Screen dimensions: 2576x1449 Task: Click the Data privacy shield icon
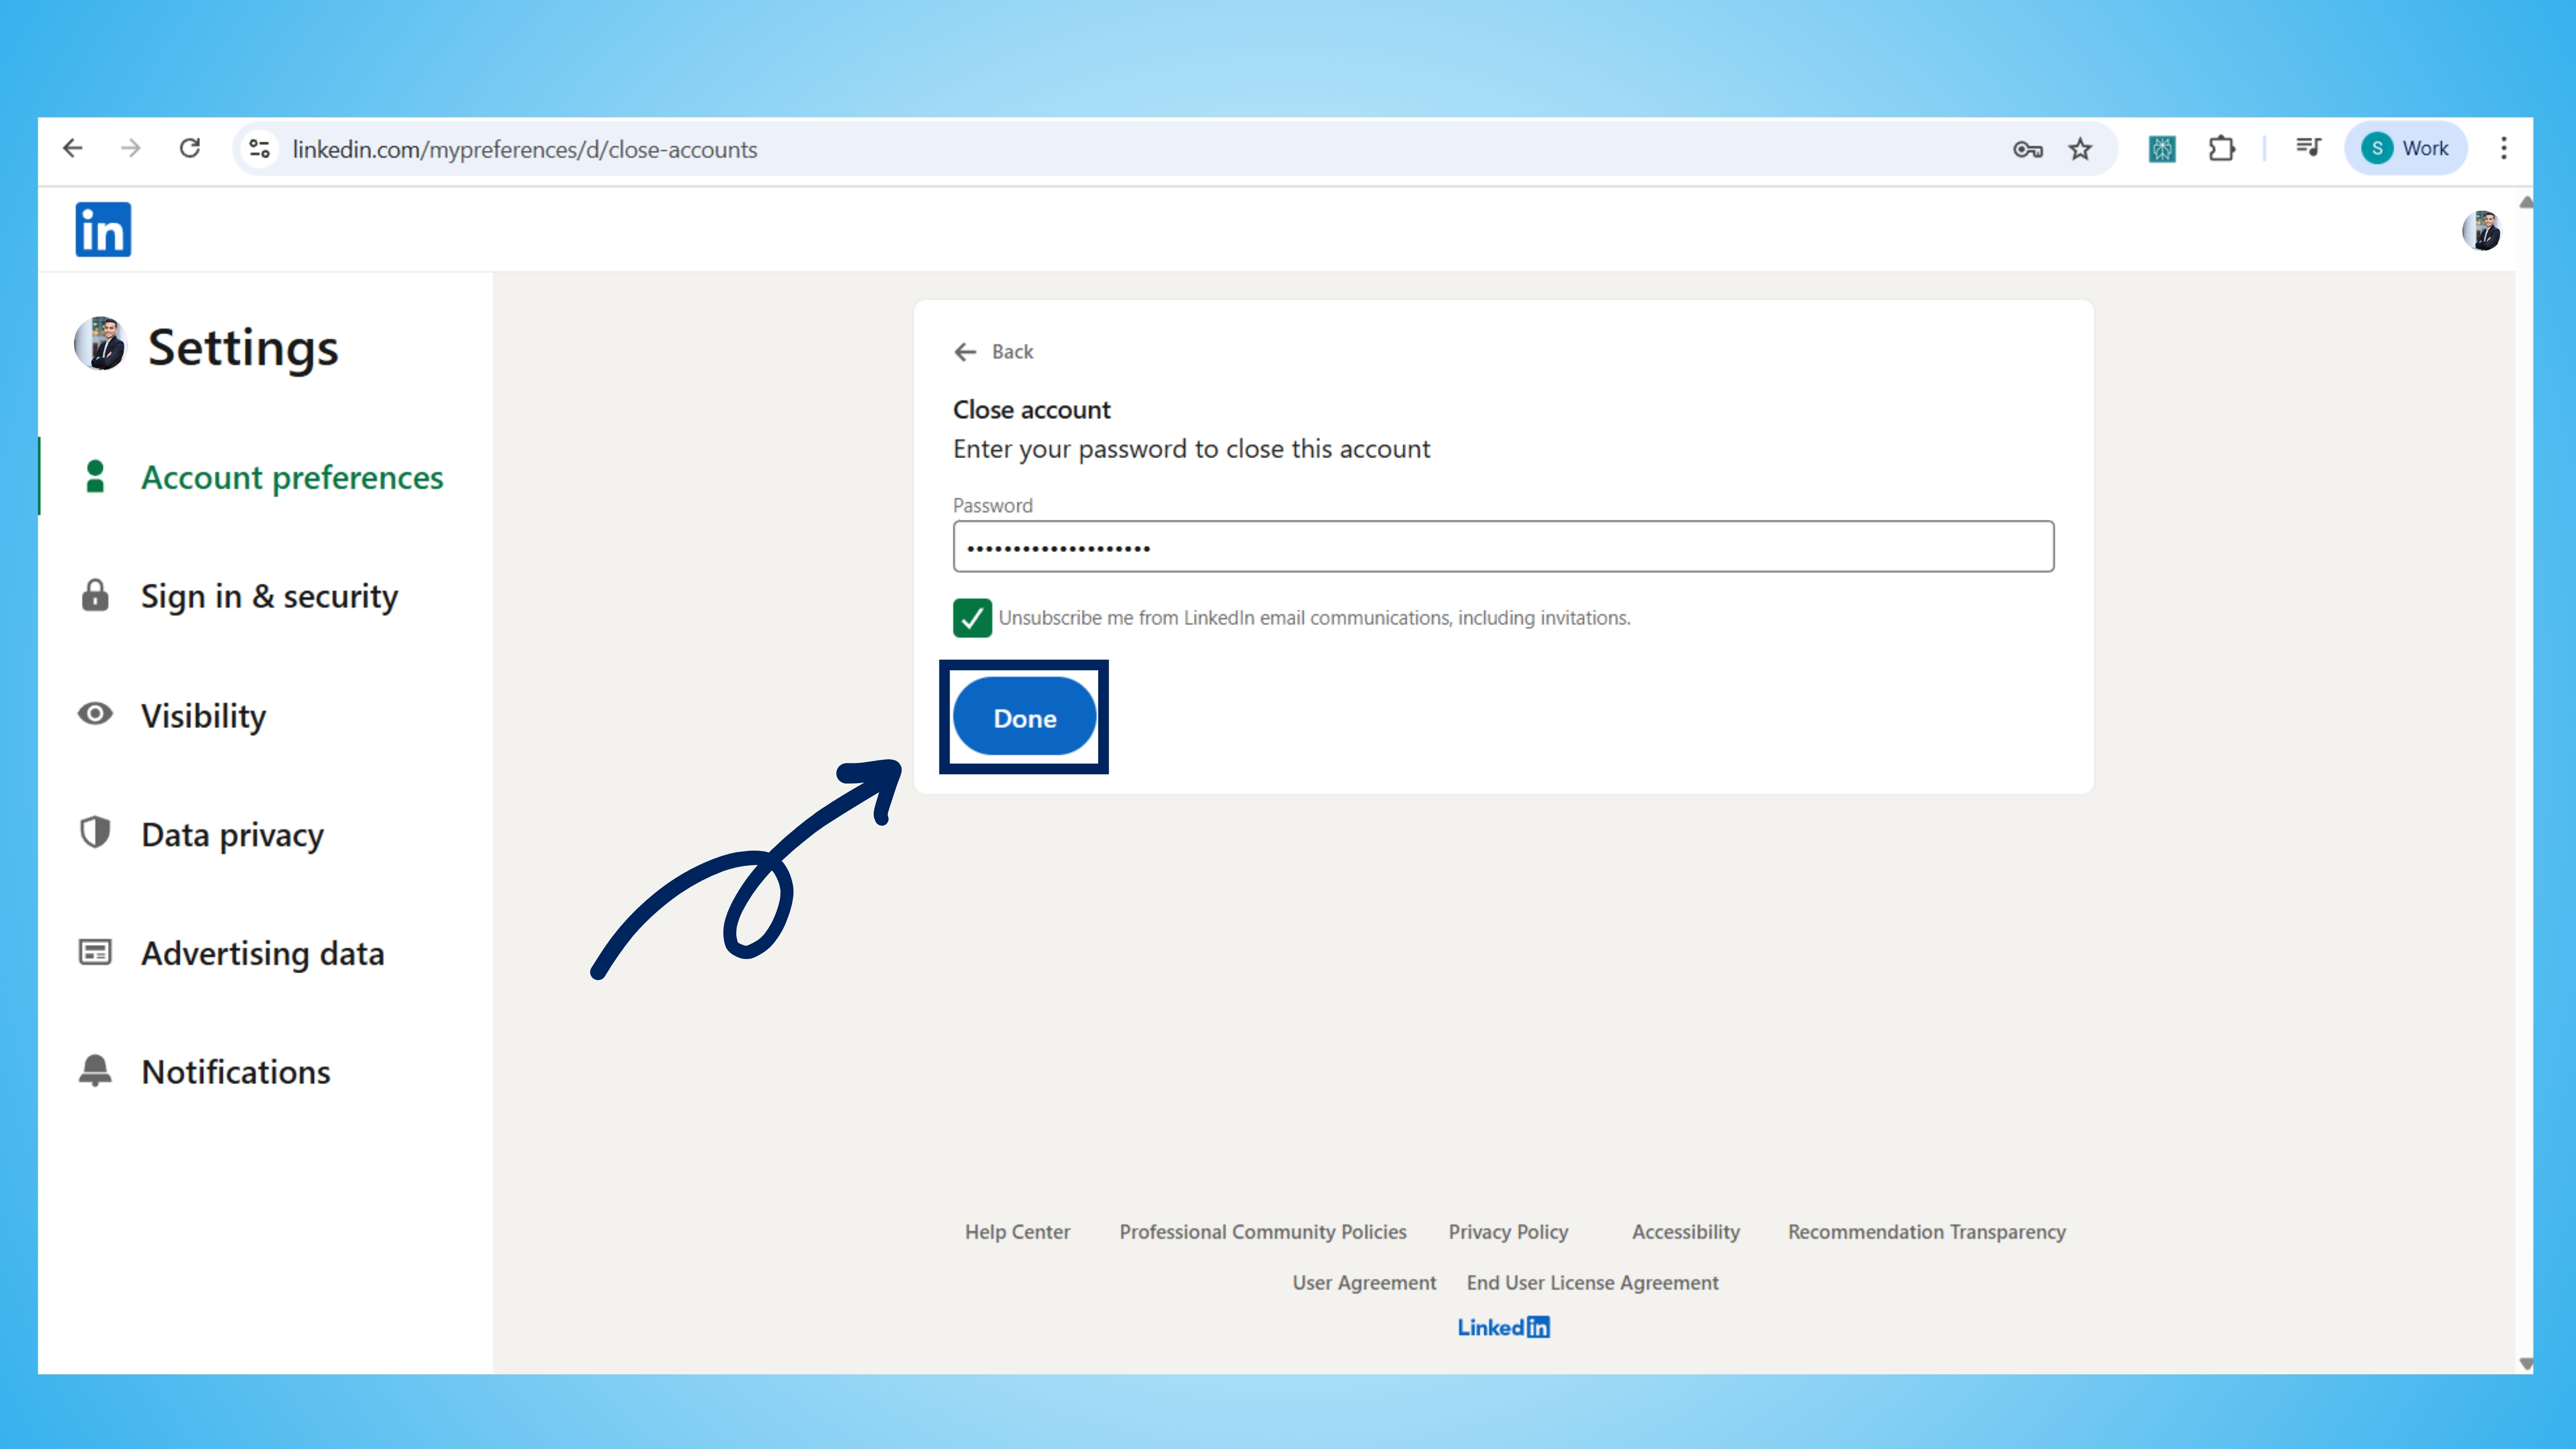click(95, 833)
